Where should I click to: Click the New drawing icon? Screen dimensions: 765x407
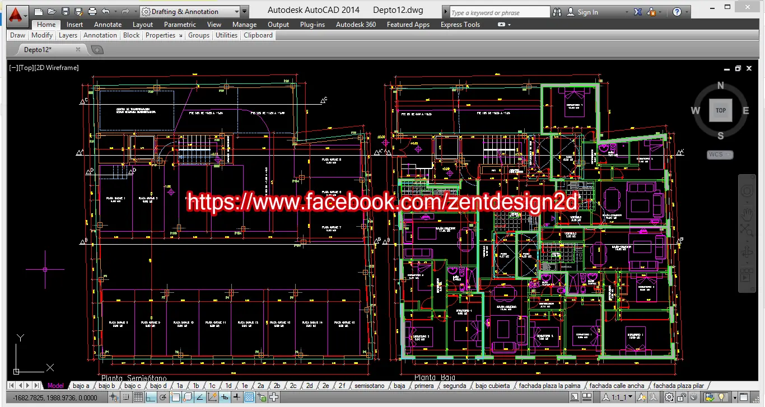[x=38, y=12]
